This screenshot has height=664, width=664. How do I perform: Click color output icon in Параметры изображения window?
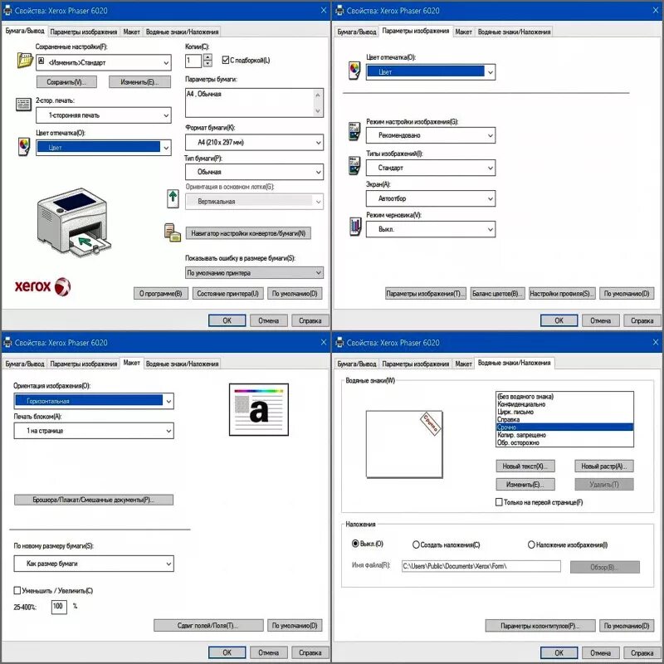click(x=354, y=71)
